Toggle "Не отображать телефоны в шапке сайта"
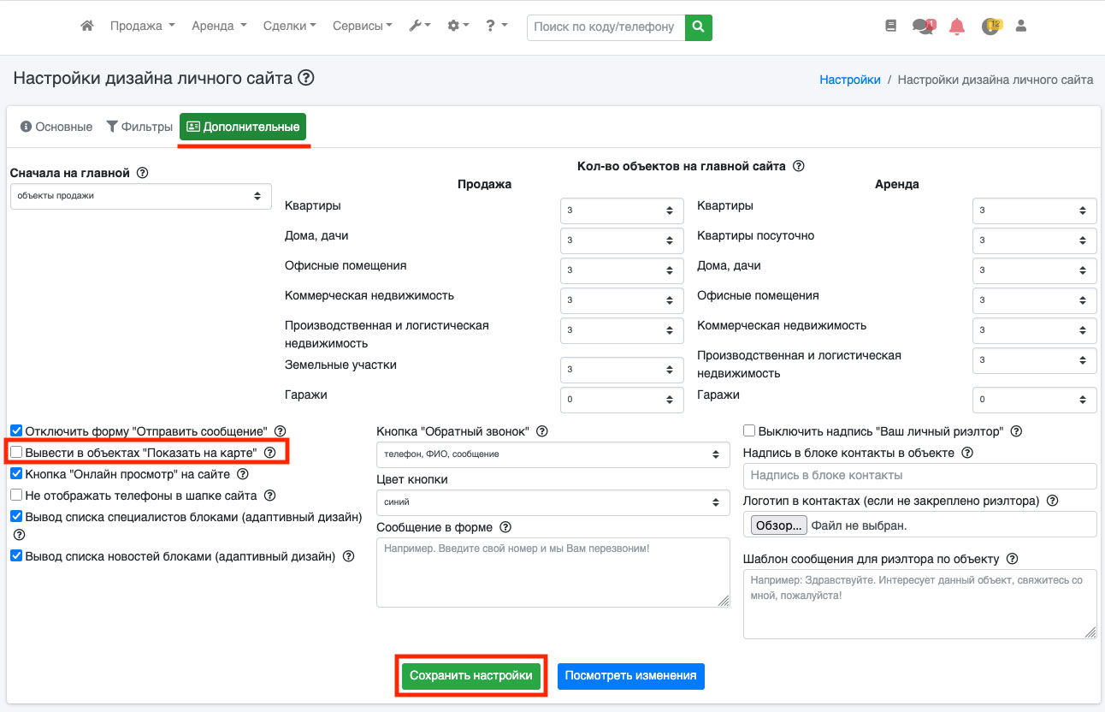The height and width of the screenshot is (712, 1105). tap(16, 495)
